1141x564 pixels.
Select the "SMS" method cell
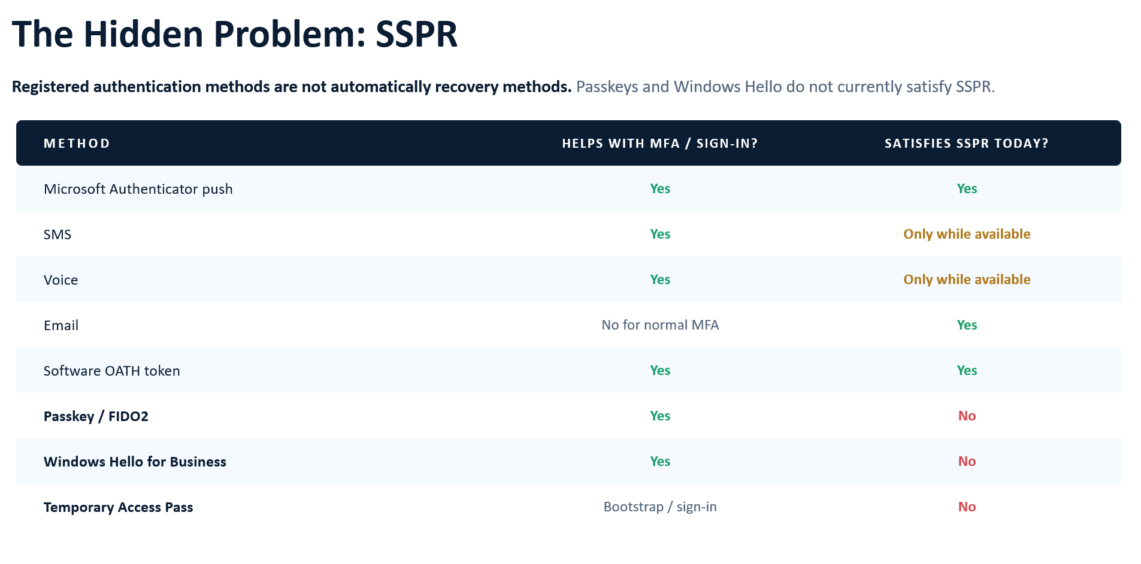(57, 234)
